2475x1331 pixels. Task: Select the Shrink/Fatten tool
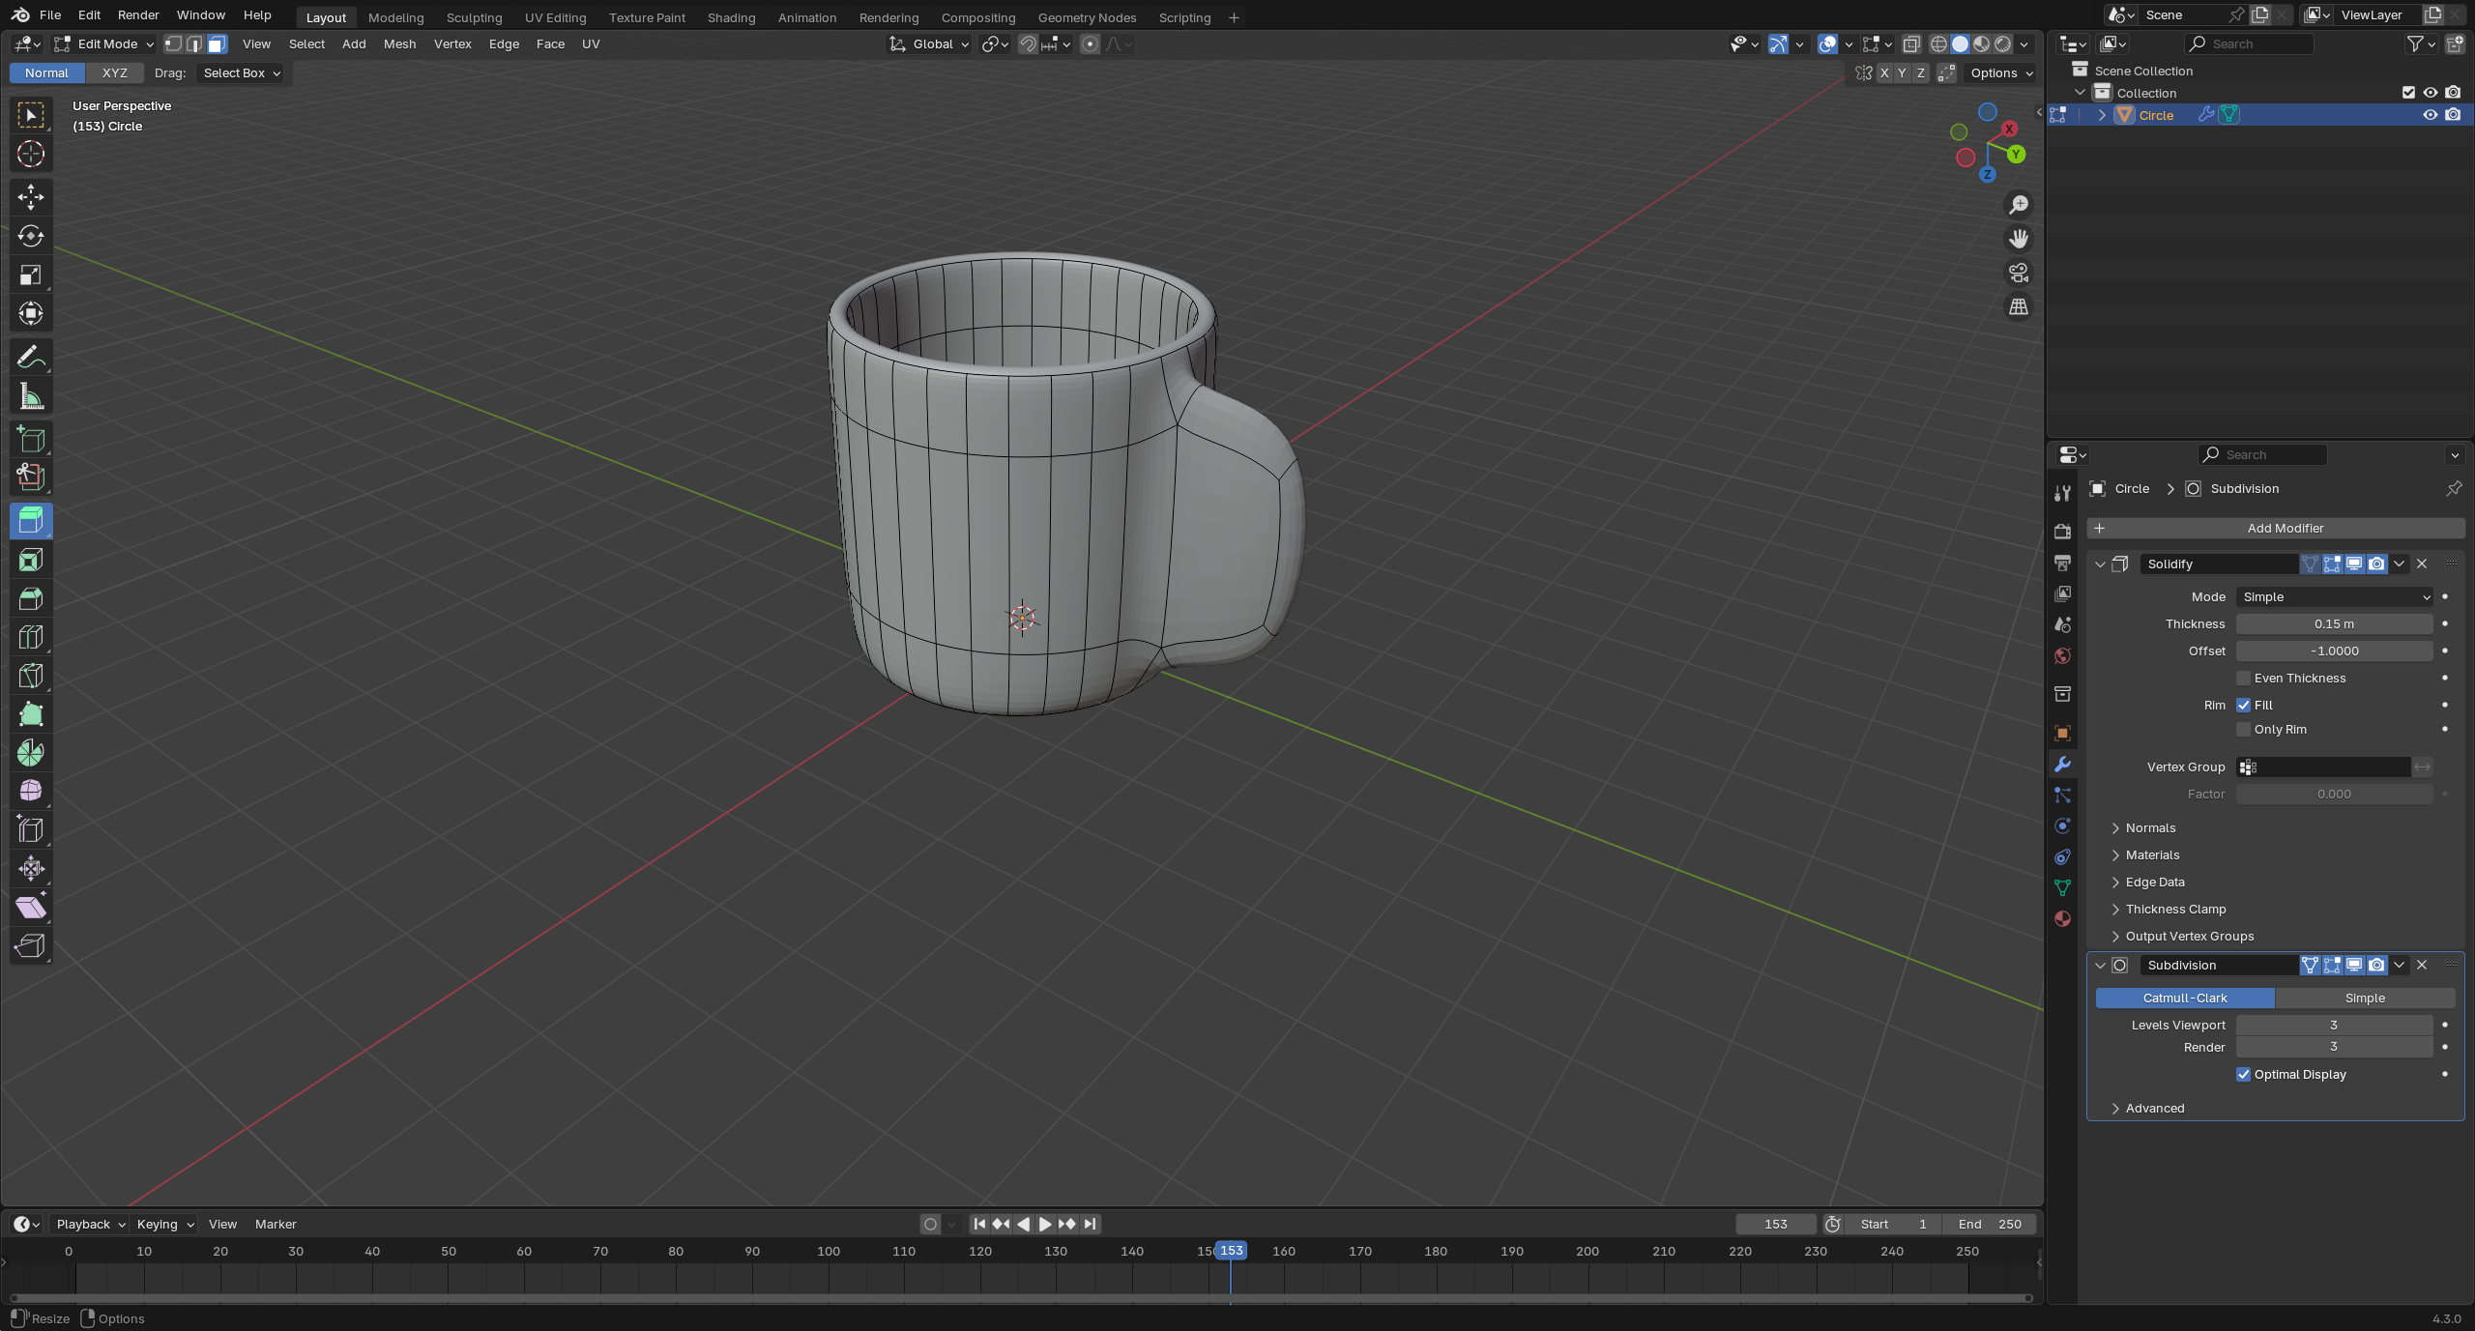pos(31,868)
